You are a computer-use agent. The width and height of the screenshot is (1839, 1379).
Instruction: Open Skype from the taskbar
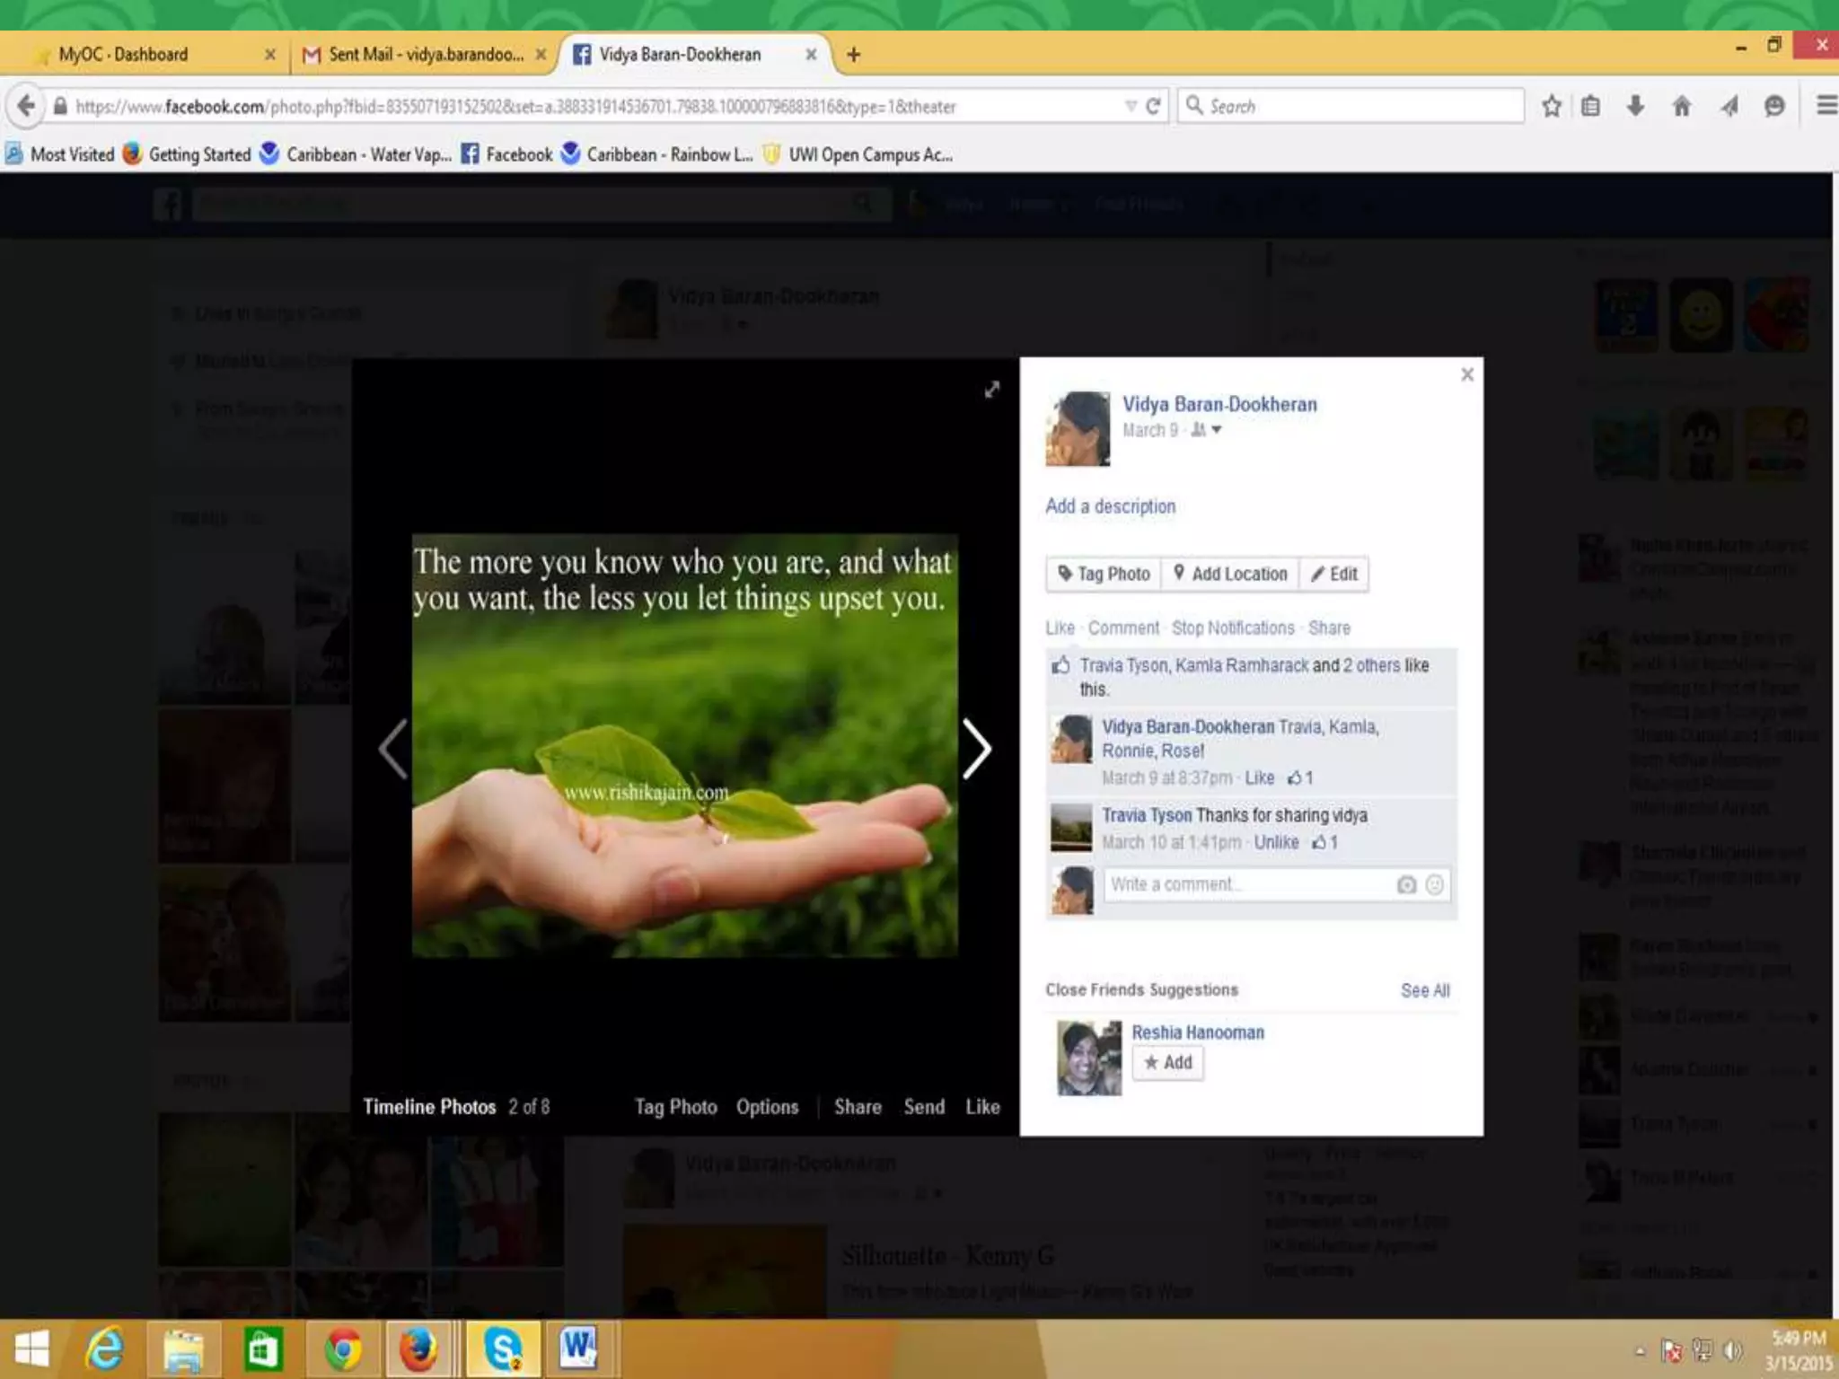pos(502,1348)
